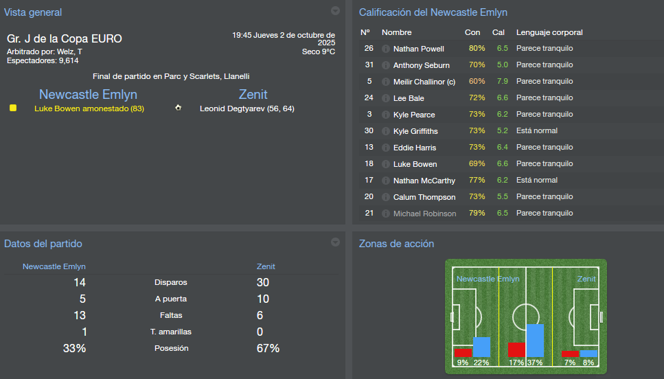This screenshot has height=379, width=664.
Task: Select Calum Thompson player row
Action: [x=508, y=197]
